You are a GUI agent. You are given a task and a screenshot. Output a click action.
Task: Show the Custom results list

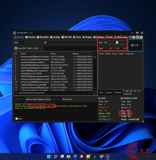point(109,92)
